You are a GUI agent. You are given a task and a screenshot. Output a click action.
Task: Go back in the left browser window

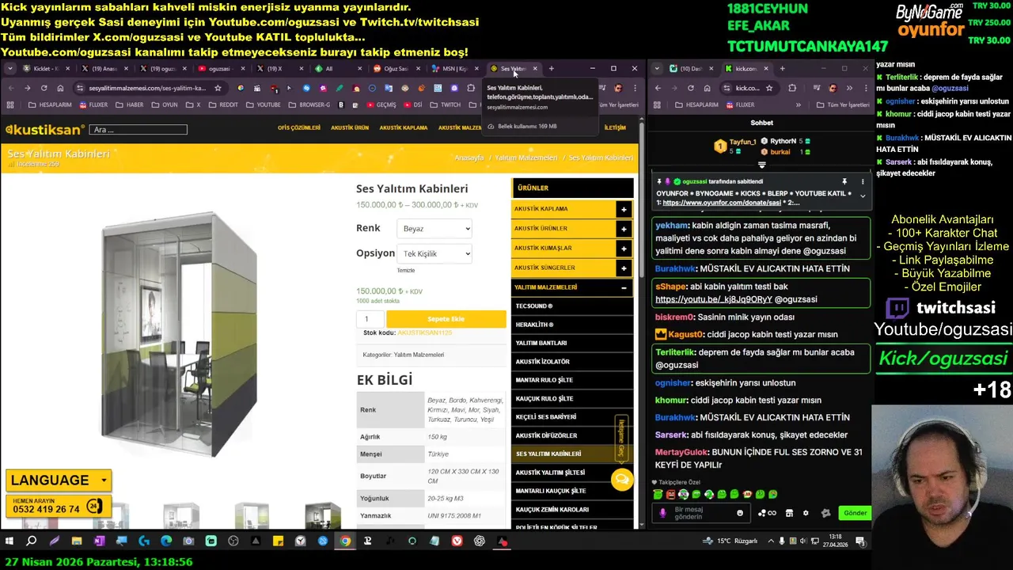[x=10, y=88]
